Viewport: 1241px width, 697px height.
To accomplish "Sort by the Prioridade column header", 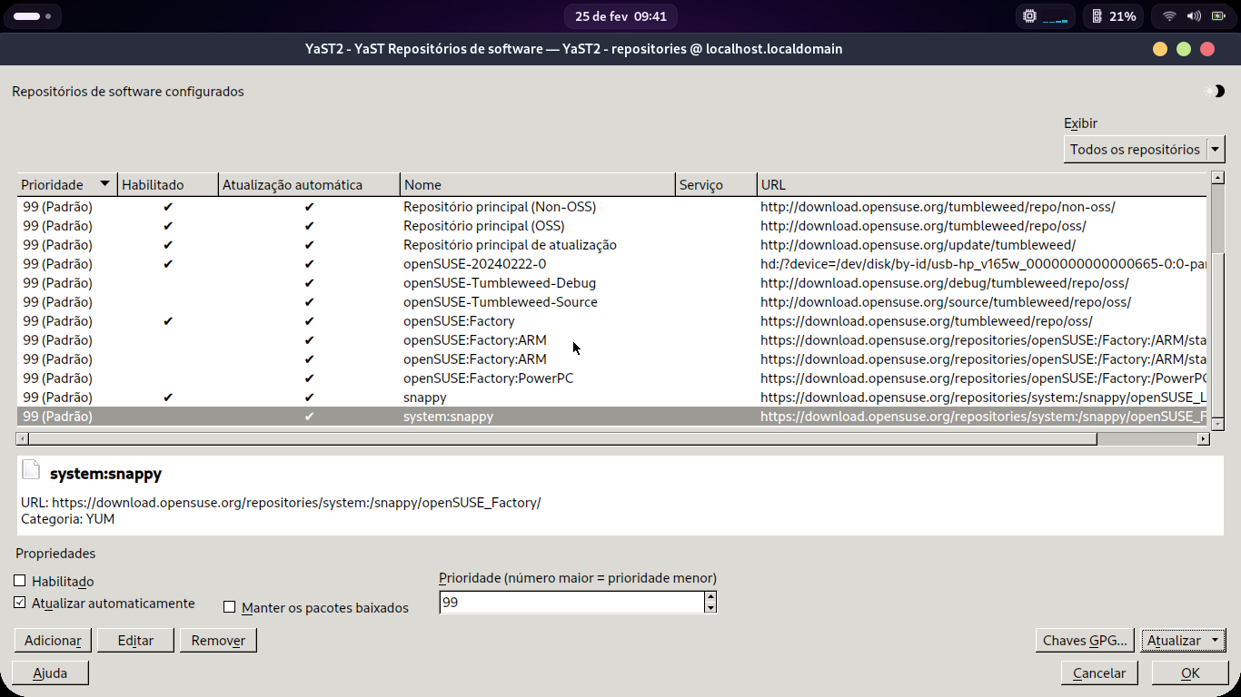I will [x=67, y=184].
